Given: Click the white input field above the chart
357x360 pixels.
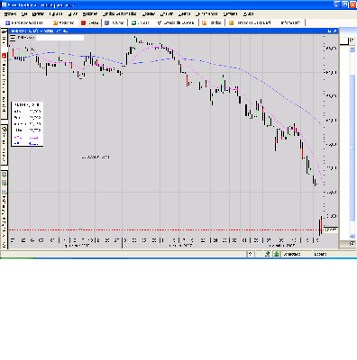Looking at the screenshot, I should click(59, 38).
